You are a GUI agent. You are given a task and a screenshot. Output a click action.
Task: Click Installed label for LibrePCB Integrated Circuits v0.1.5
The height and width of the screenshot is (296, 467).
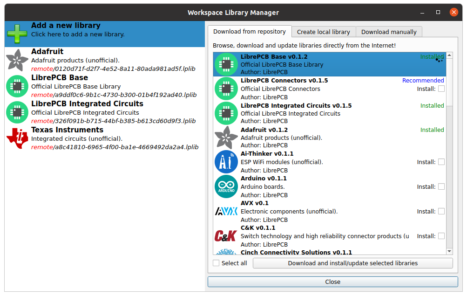(x=432, y=105)
